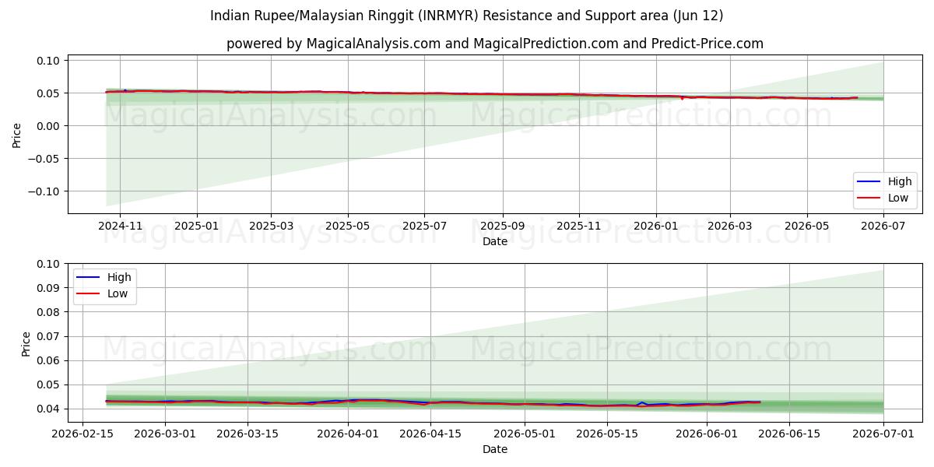Image resolution: width=934 pixels, height=467 pixels.
Task: Click the '2026-06-15' date tick label
Action: (x=789, y=434)
